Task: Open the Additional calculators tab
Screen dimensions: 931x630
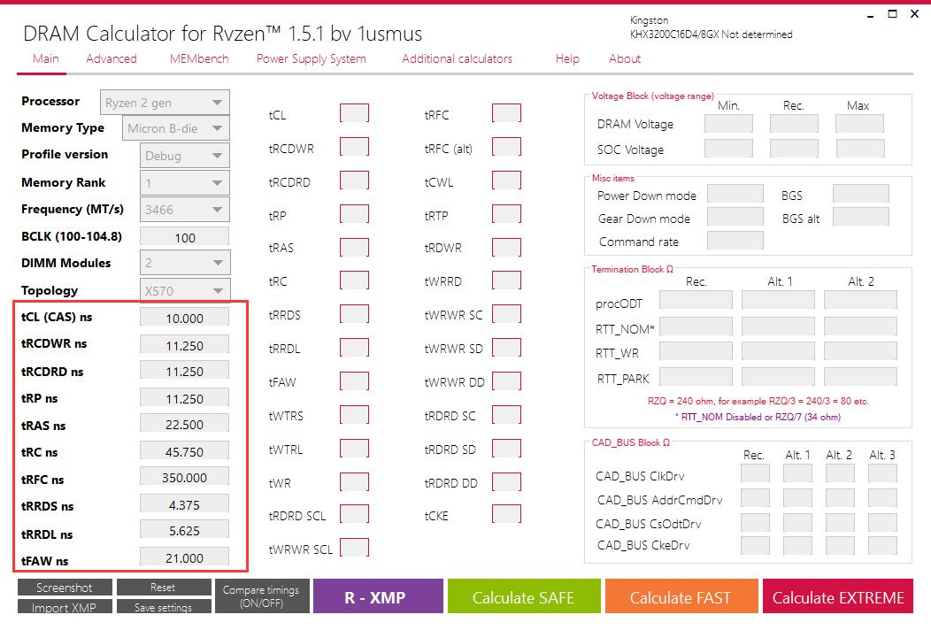Action: tap(457, 58)
